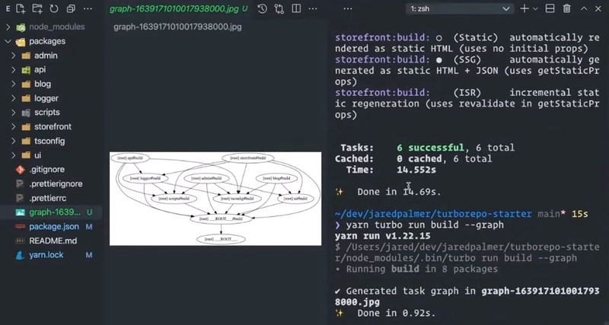Screen dimensions: 609x325
Task: Open the .gitignore file
Action: click(46, 169)
